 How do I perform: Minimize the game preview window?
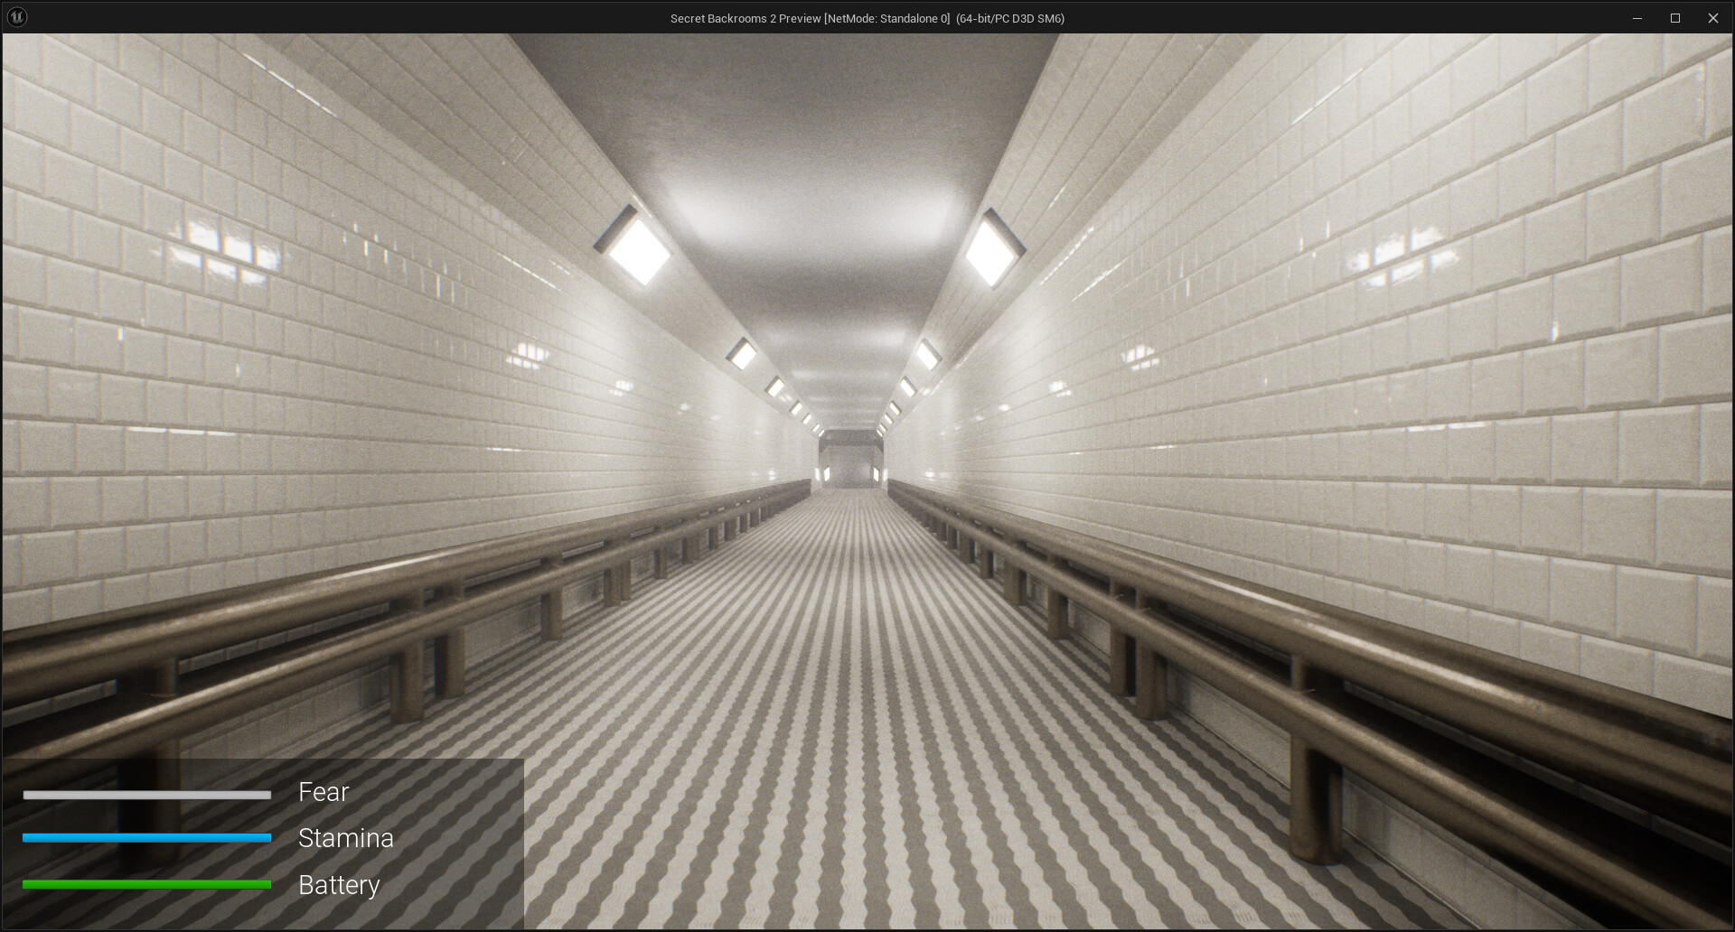coord(1637,18)
